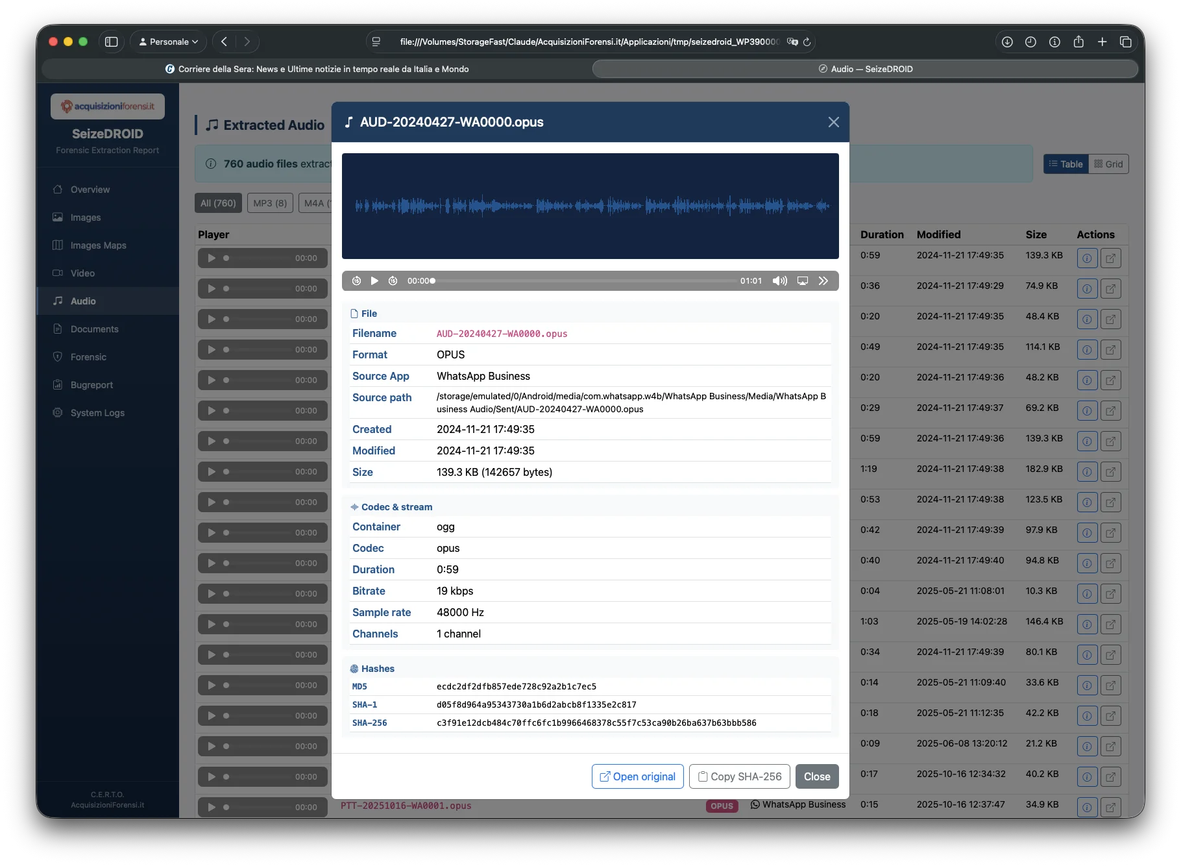Switch to the MP3 (8) filter tab
The width and height of the screenshot is (1181, 866).
click(269, 203)
